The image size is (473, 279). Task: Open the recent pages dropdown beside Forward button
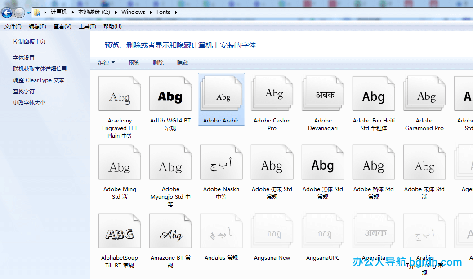(x=28, y=13)
